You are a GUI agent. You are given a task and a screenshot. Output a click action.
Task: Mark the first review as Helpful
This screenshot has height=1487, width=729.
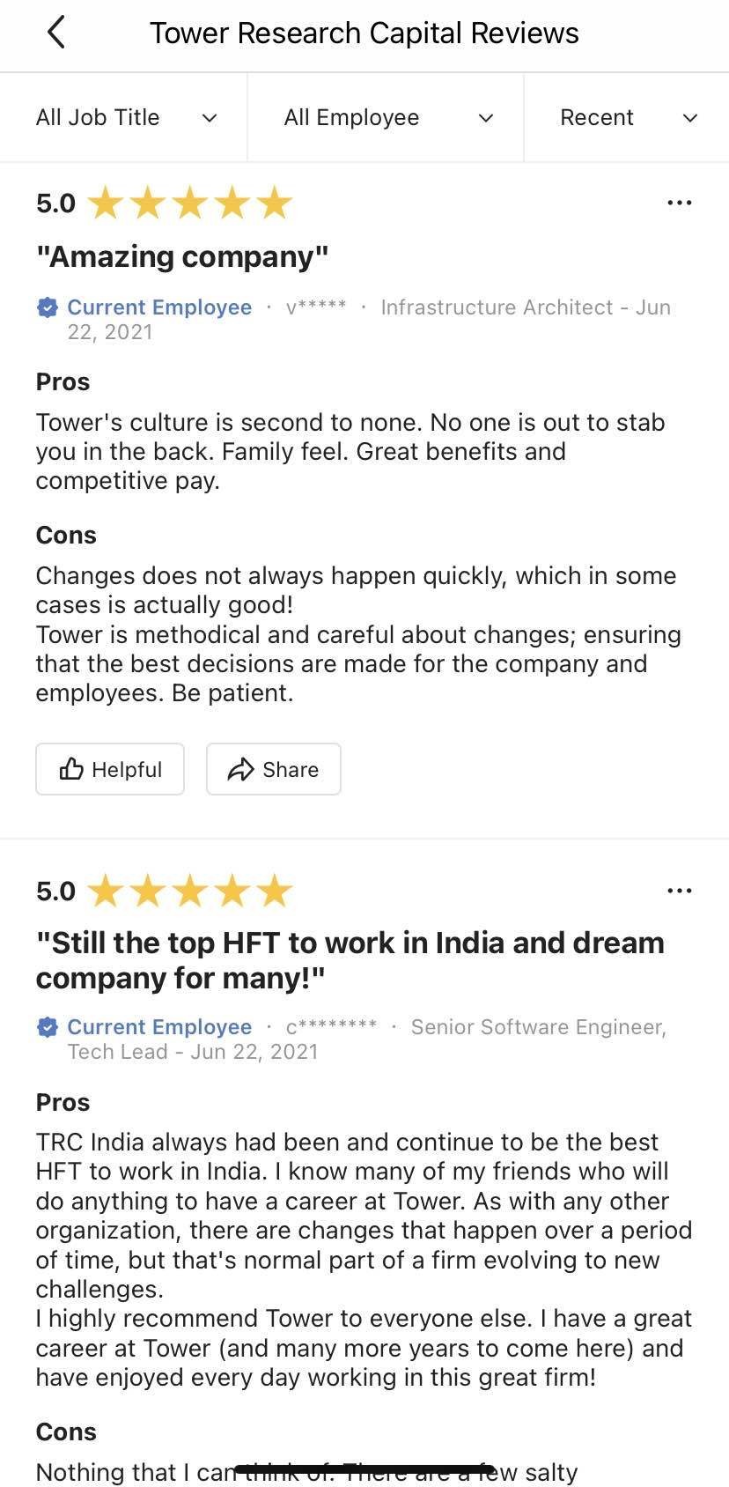[x=109, y=768]
